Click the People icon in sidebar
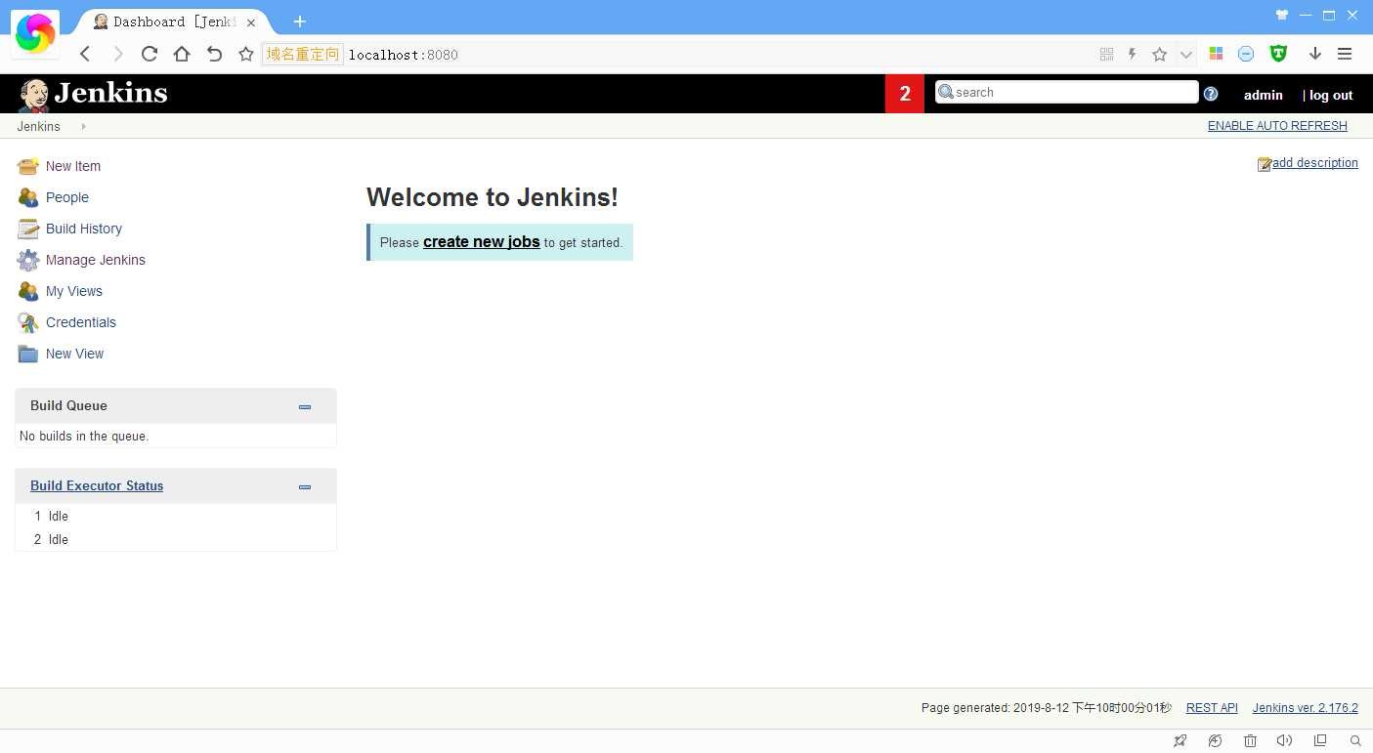1373x753 pixels. (x=28, y=197)
